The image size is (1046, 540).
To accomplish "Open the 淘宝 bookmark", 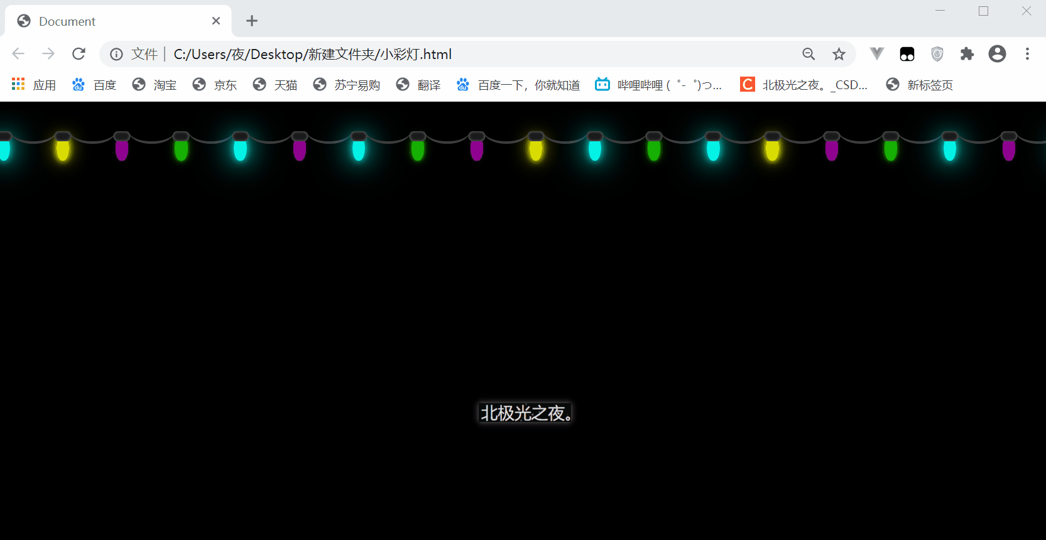I will (x=155, y=85).
